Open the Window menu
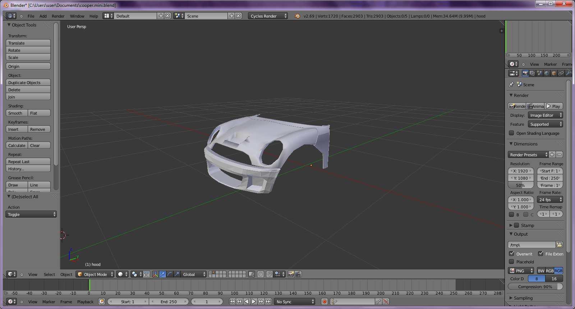Screen dimensions: 575x309 pos(77,16)
